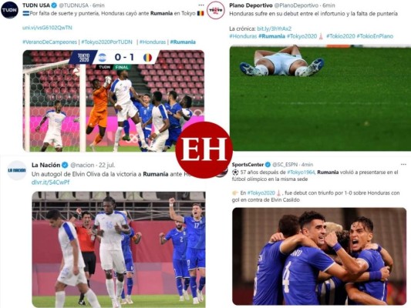Open the bit.ly/3hYrAx2 chronicle link
This screenshot has height=308, width=411.
point(275,28)
